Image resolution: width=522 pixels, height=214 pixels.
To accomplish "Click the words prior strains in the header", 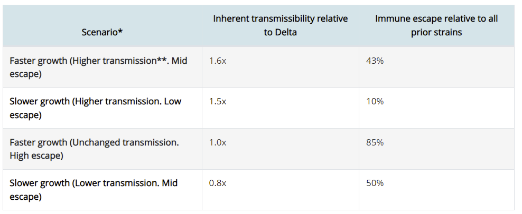I will coord(436,32).
